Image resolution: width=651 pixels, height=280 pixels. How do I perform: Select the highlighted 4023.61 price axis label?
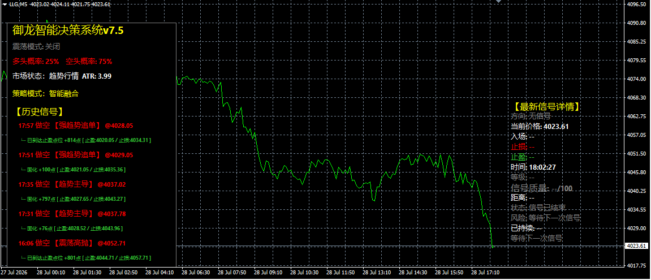point(637,246)
